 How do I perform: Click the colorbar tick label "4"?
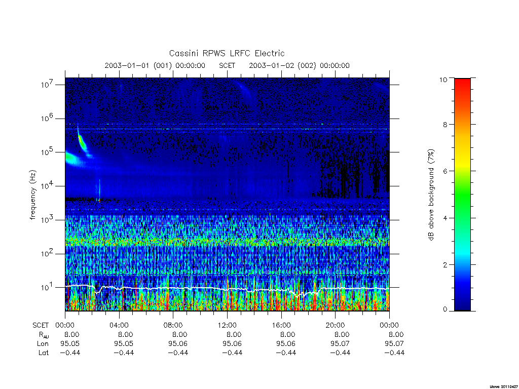445,218
